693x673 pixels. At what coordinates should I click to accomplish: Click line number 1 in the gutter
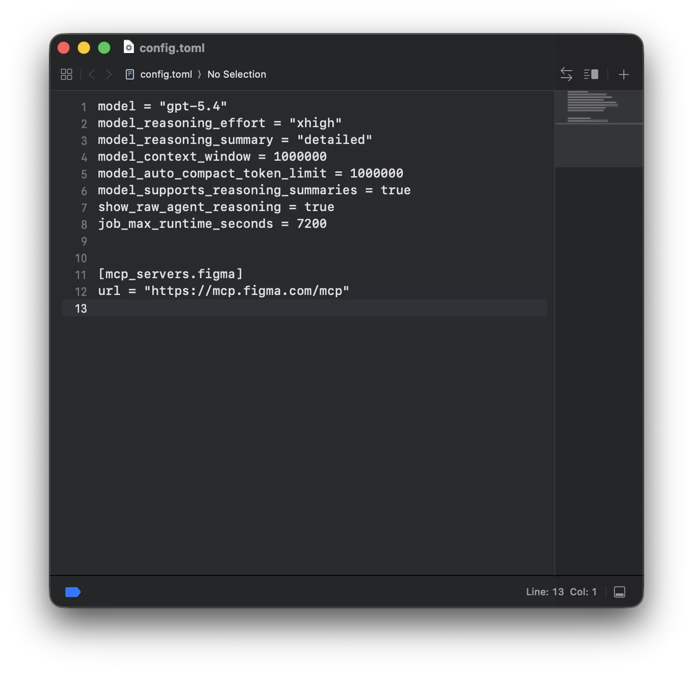point(83,107)
